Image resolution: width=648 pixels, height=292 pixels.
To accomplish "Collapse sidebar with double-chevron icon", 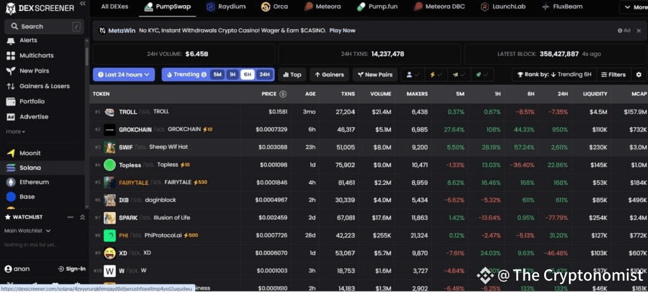I will pos(82,3).
